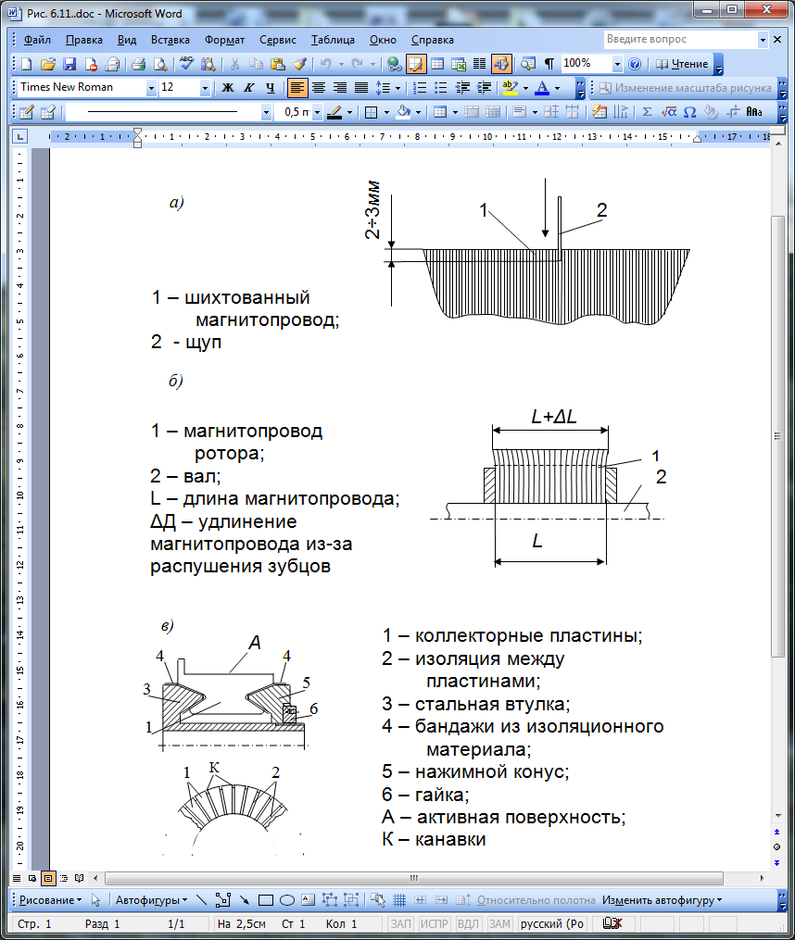The height and width of the screenshot is (940, 795).
Task: Click the ЗАП status bar indicator
Action: 401,924
